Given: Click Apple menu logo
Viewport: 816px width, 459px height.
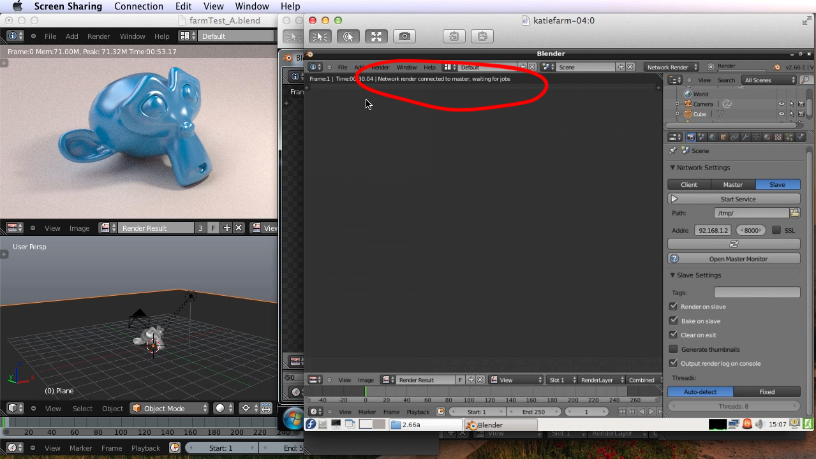Looking at the screenshot, I should pyautogui.click(x=17, y=6).
